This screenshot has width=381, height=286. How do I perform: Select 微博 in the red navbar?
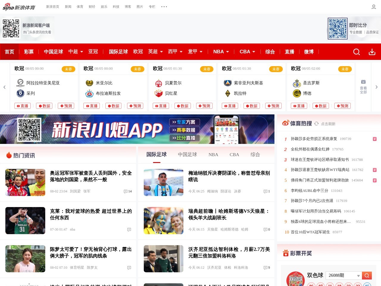tap(309, 52)
